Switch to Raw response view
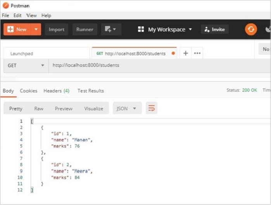 (x=39, y=109)
